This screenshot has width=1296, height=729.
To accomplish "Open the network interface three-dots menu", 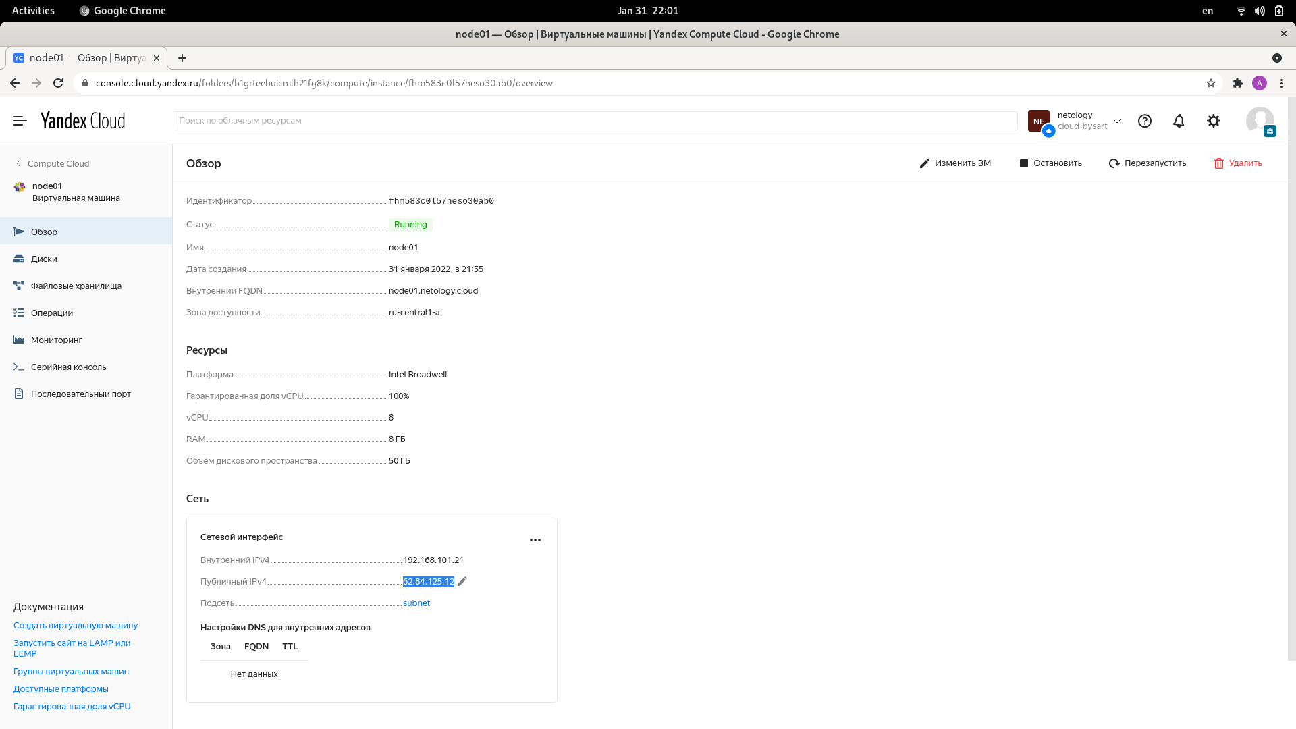I will 535,540.
